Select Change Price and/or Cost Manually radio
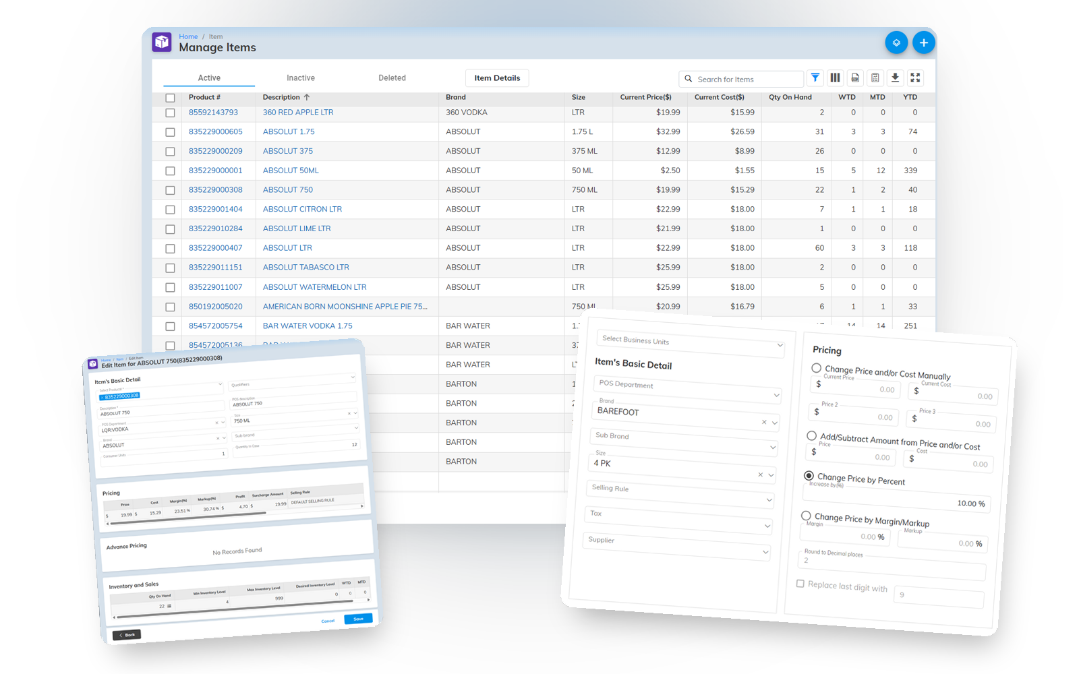 pyautogui.click(x=816, y=368)
